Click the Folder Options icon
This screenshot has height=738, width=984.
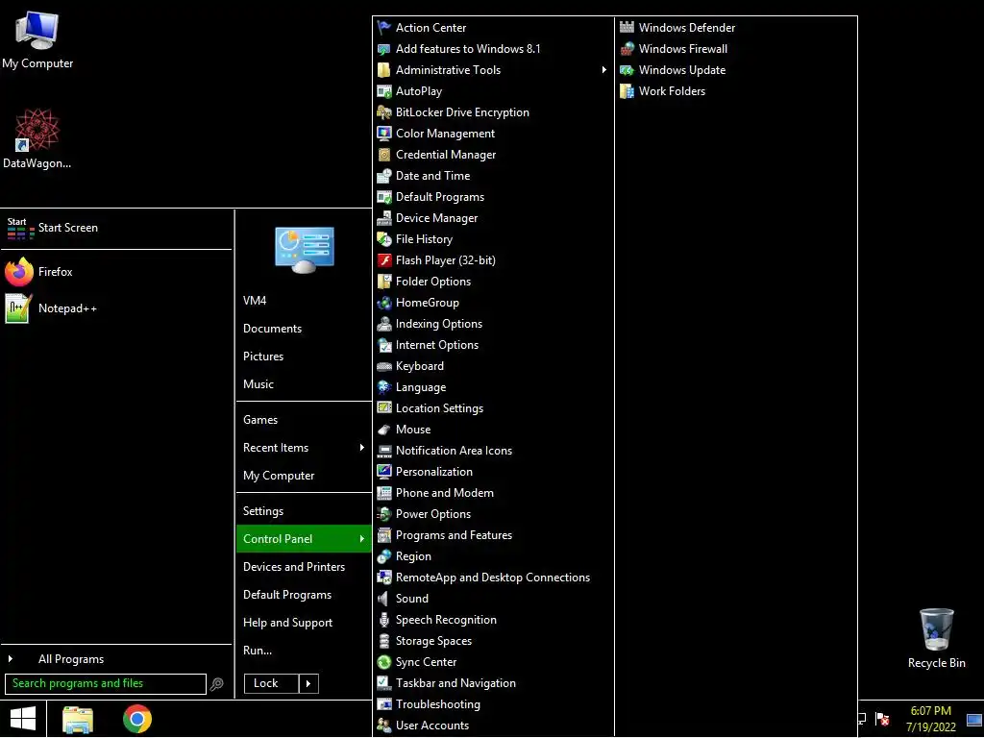click(384, 282)
